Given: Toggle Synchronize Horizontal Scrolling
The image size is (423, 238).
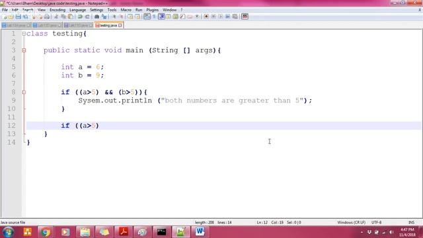Looking at the screenshot, I should coord(137,17).
